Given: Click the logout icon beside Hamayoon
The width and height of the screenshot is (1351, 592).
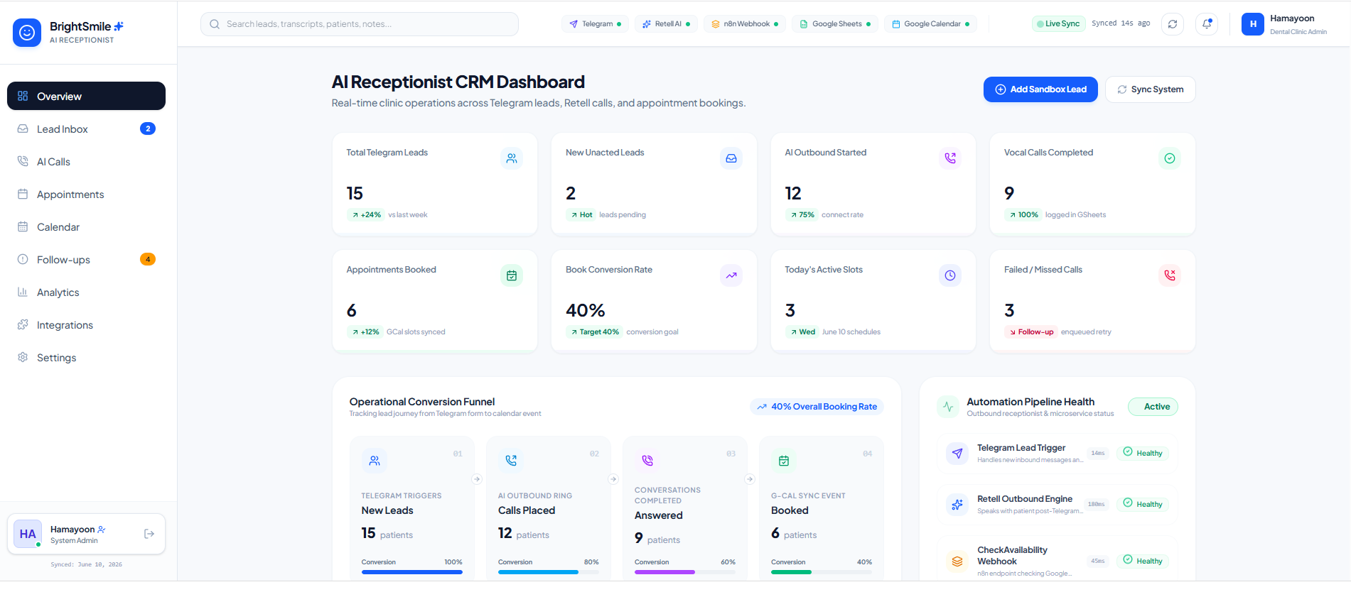Looking at the screenshot, I should pos(149,534).
